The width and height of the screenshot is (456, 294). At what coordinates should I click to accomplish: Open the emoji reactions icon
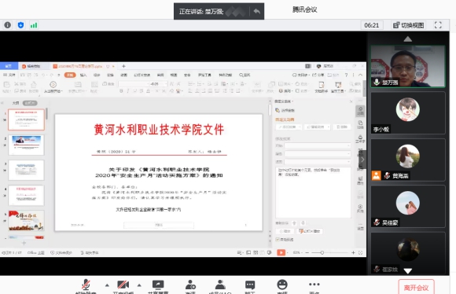coord(282,285)
